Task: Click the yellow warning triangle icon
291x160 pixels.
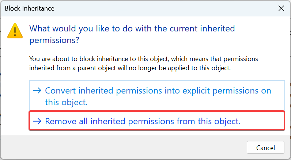Action: 15,31
